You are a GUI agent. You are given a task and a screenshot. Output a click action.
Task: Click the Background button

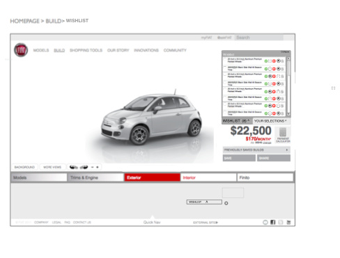[24, 167]
